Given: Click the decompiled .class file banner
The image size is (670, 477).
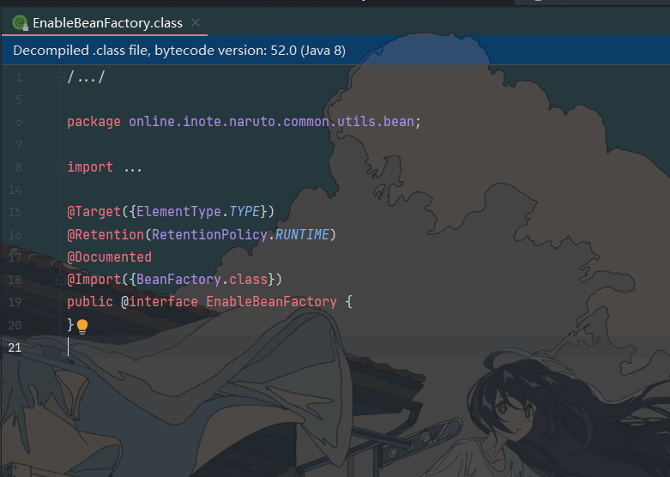Looking at the screenshot, I should click(335, 51).
